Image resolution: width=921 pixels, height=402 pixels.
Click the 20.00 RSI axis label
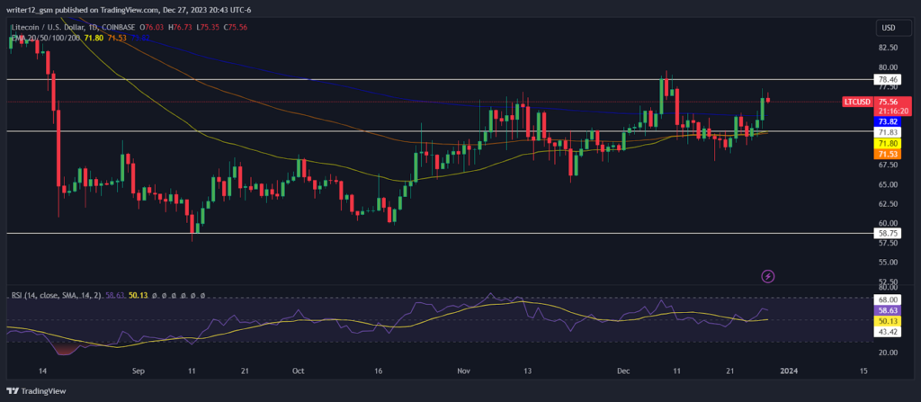(888, 352)
